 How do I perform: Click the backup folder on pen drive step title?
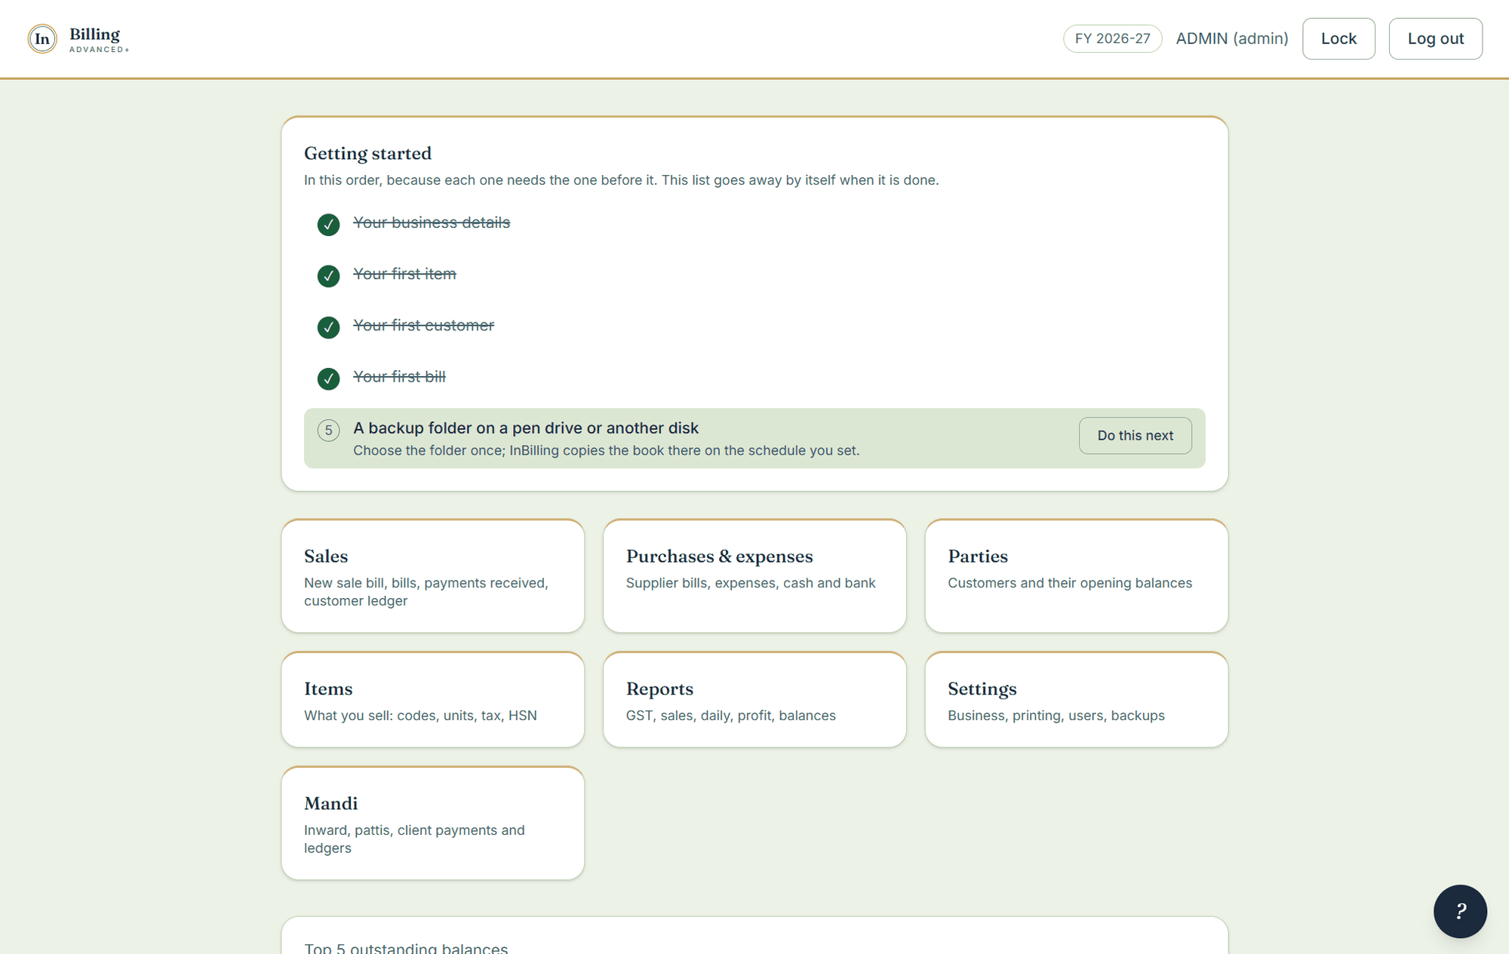(x=526, y=428)
